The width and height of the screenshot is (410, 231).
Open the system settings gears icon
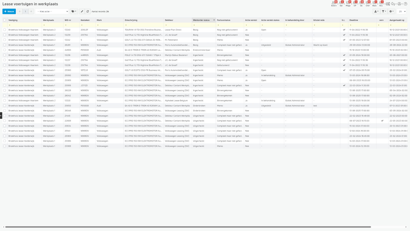[x=387, y=4]
